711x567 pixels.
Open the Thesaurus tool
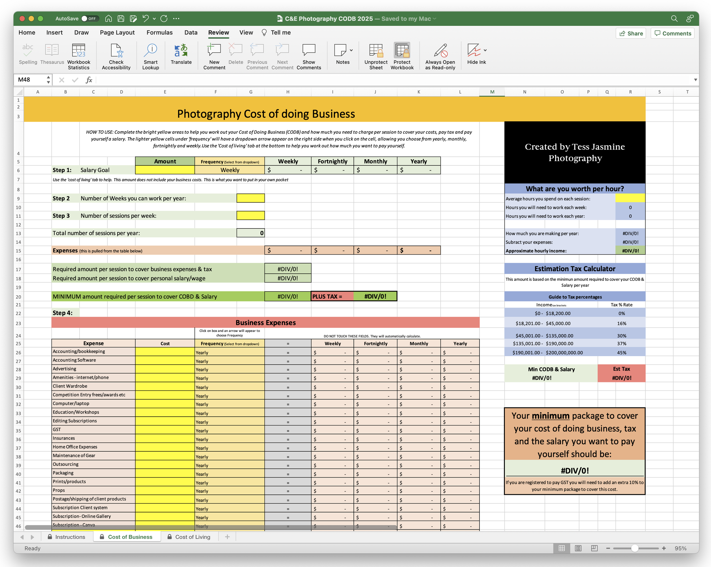52,54
